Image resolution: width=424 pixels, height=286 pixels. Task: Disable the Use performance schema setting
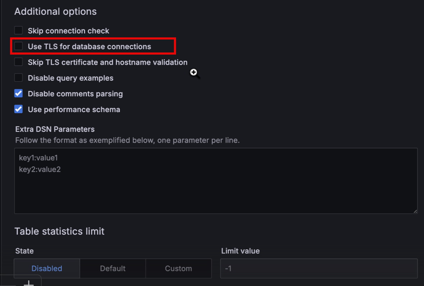coord(18,109)
